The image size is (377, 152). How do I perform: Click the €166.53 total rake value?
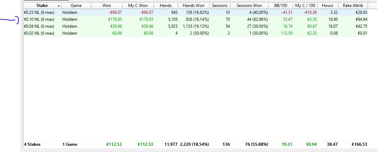point(360,144)
